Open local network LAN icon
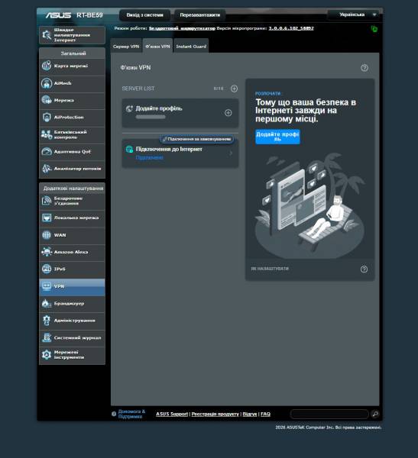The width and height of the screenshot is (418, 458). (x=47, y=218)
